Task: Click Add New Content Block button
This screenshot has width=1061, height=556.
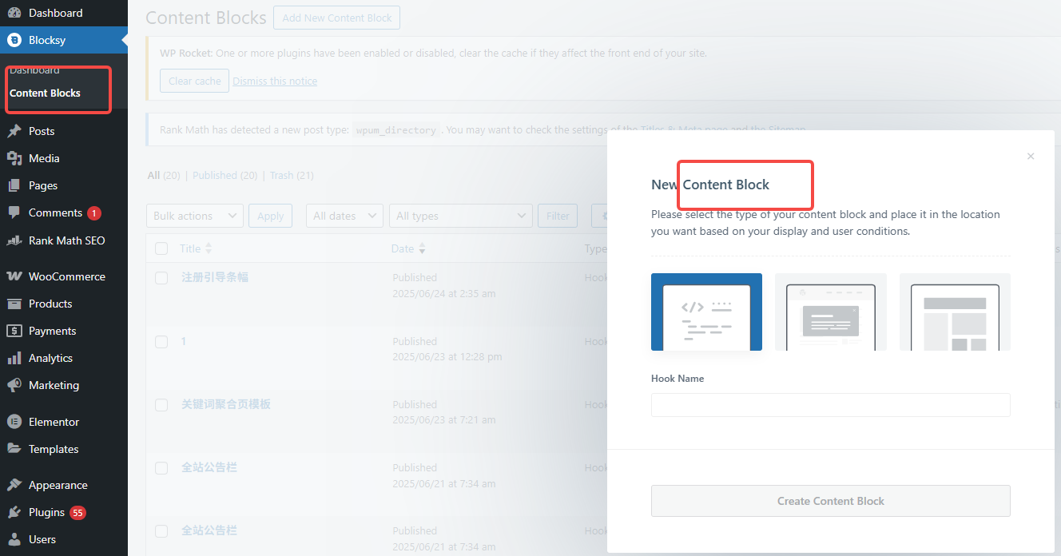Action: point(336,18)
